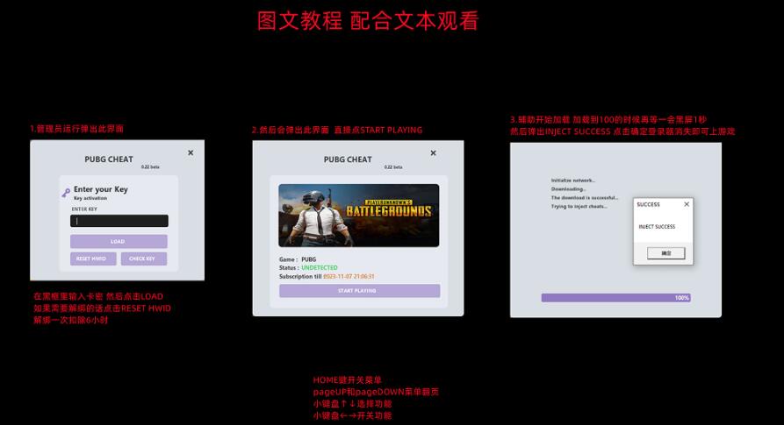Click the subscription date 2023-11-07

[x=349, y=276]
